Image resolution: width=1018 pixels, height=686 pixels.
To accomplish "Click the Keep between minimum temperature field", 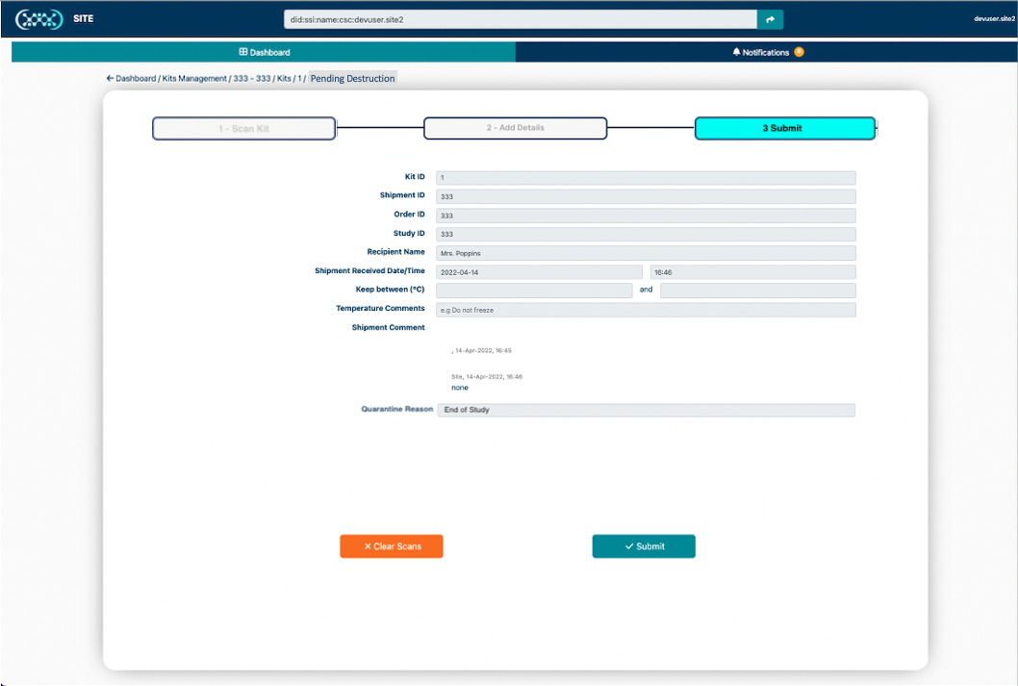I will (x=534, y=291).
